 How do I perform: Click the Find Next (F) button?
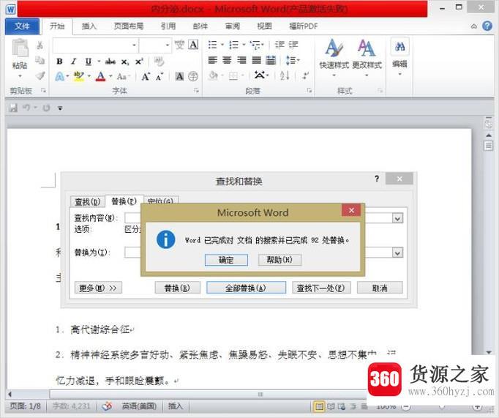pos(321,288)
